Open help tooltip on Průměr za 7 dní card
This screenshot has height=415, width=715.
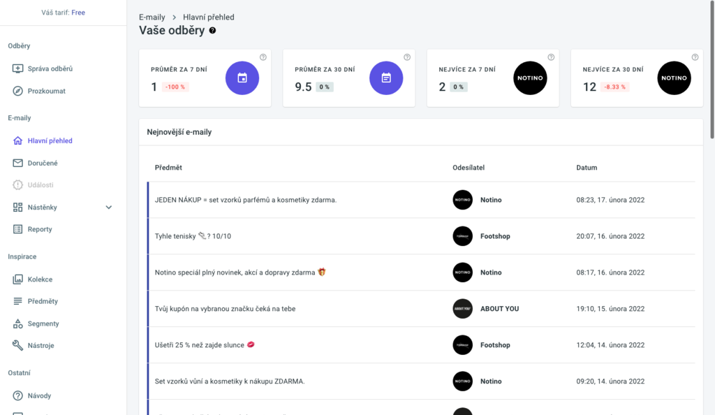point(263,57)
